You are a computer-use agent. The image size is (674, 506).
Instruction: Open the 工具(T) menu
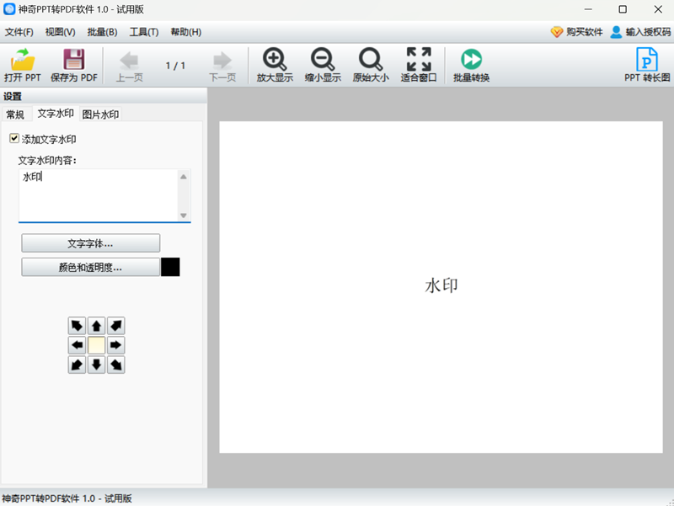tap(144, 32)
